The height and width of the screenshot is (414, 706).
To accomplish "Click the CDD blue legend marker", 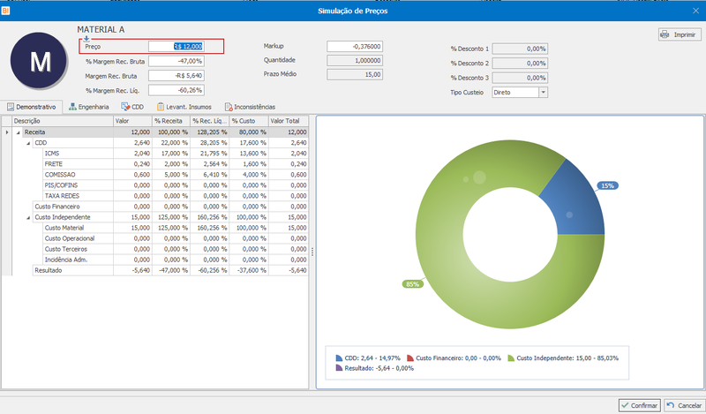I will (339, 358).
